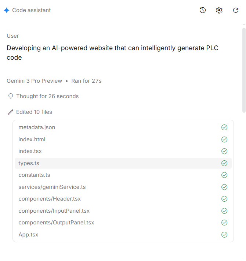Screen dimensions: 246x261
Task: Open services/geminiService.ts in file list
Action: 52,187
